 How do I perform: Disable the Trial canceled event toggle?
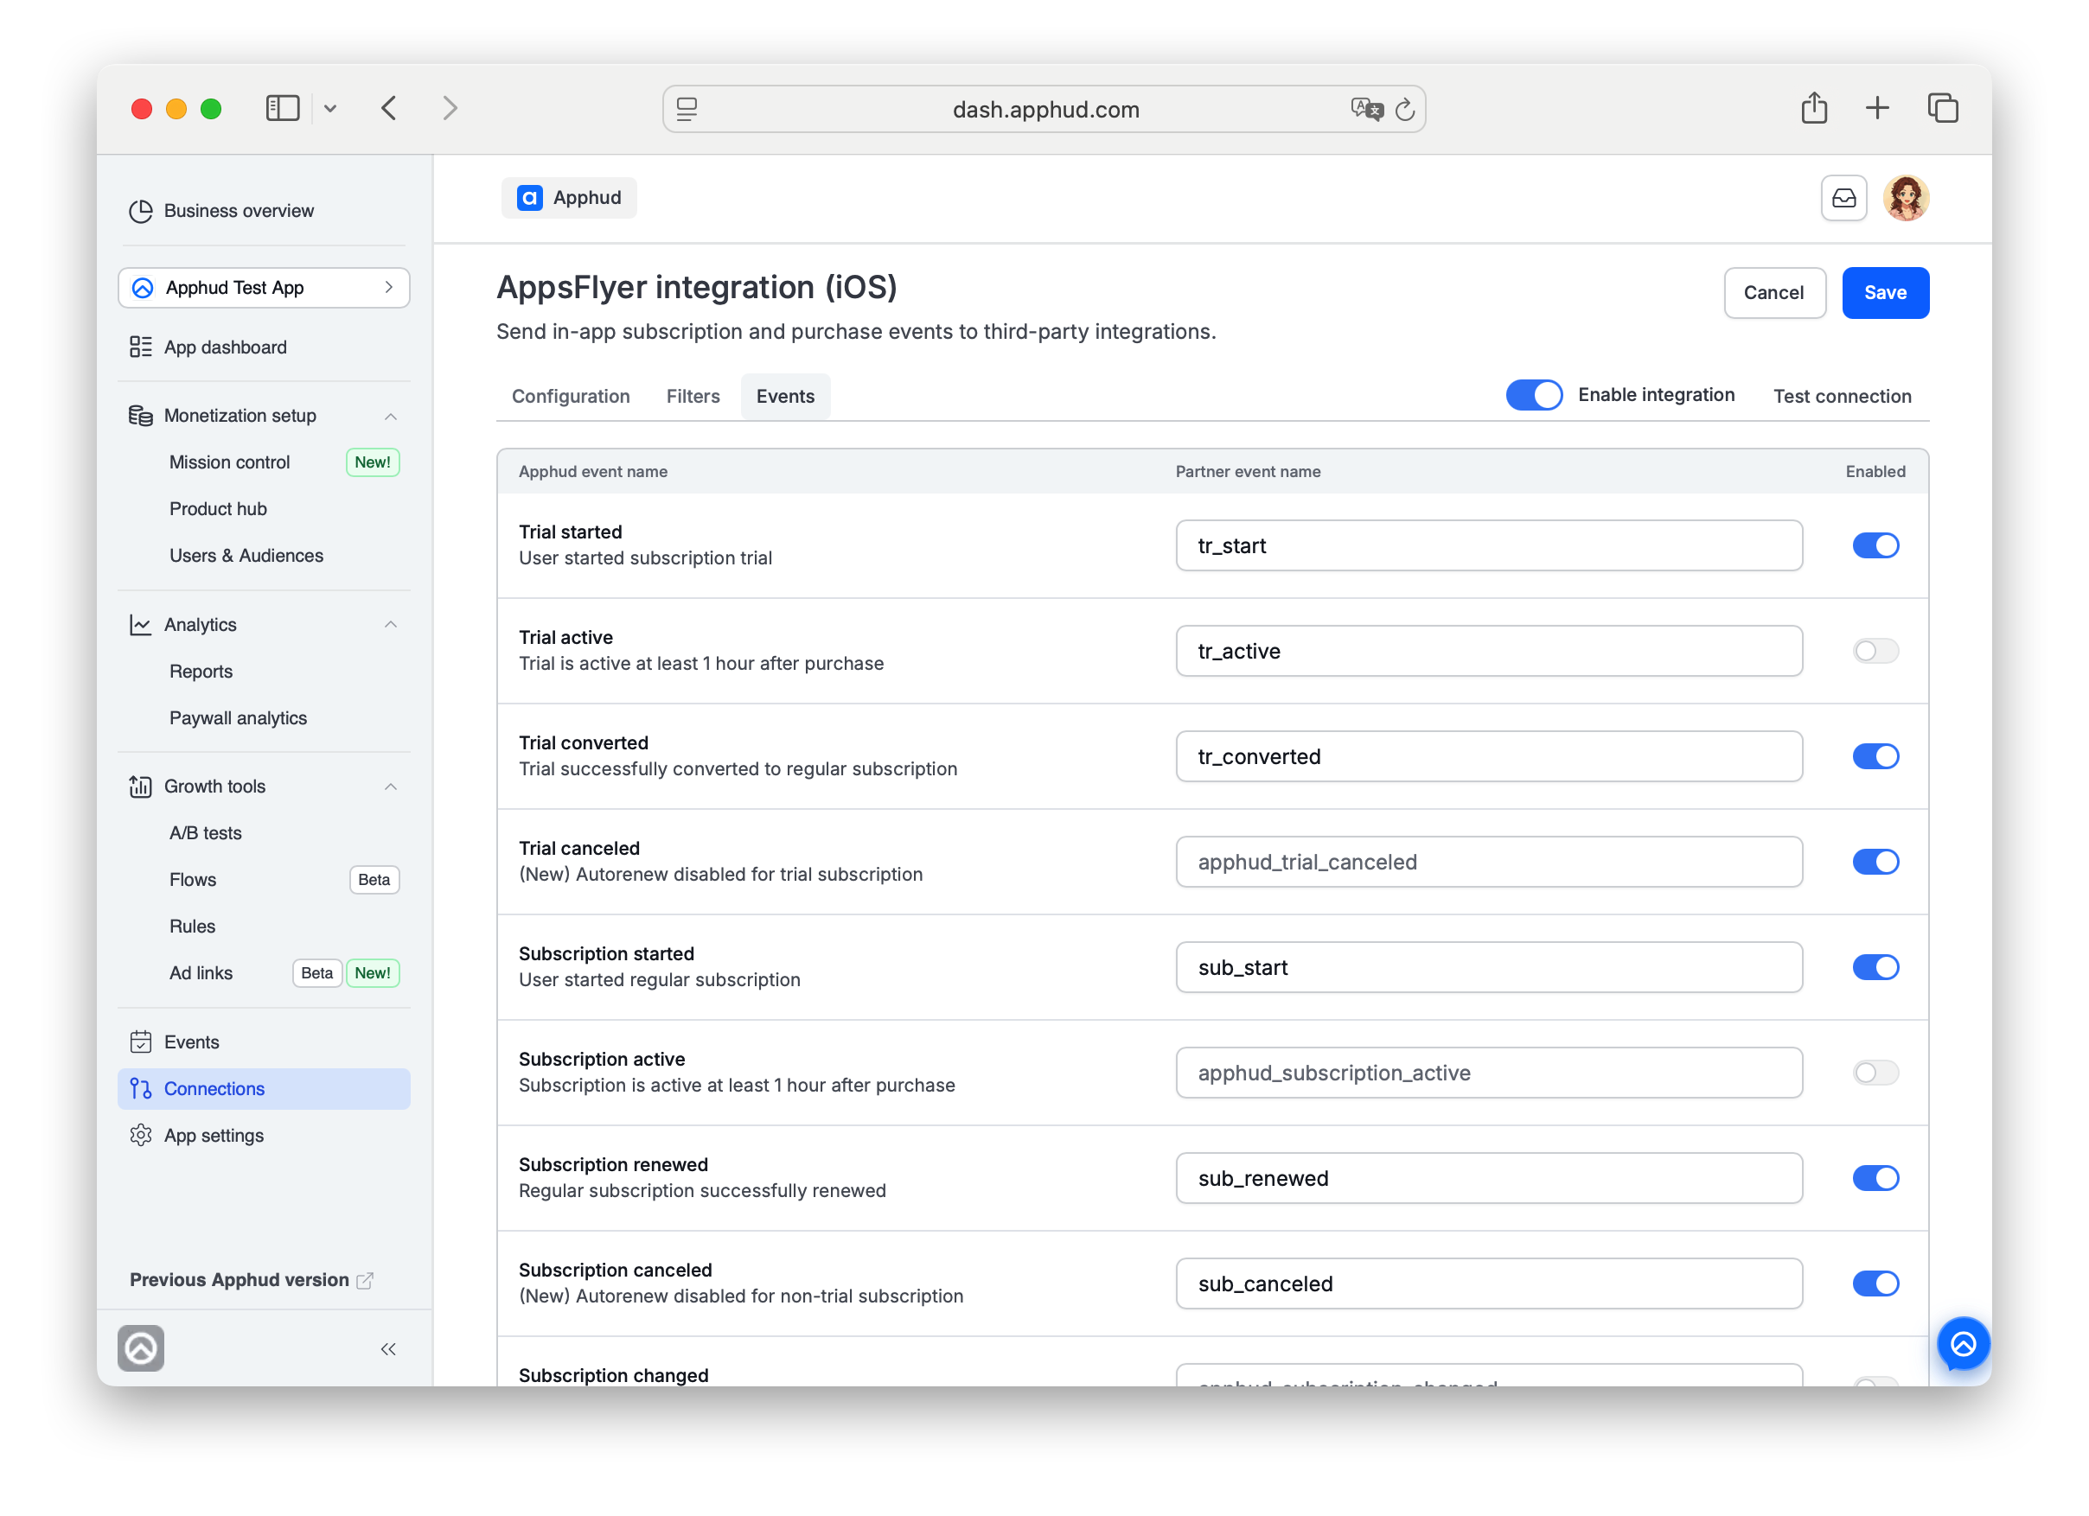click(x=1875, y=863)
